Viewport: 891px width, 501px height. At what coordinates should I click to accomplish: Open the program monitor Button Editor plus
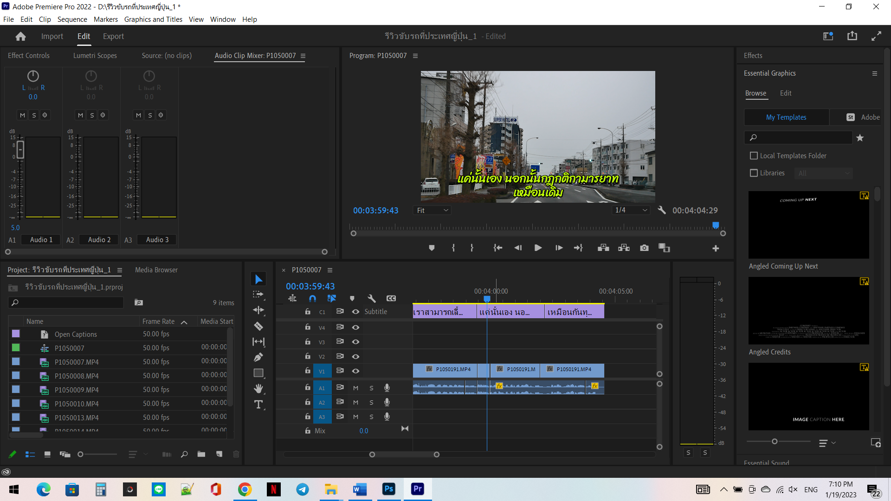(x=716, y=249)
